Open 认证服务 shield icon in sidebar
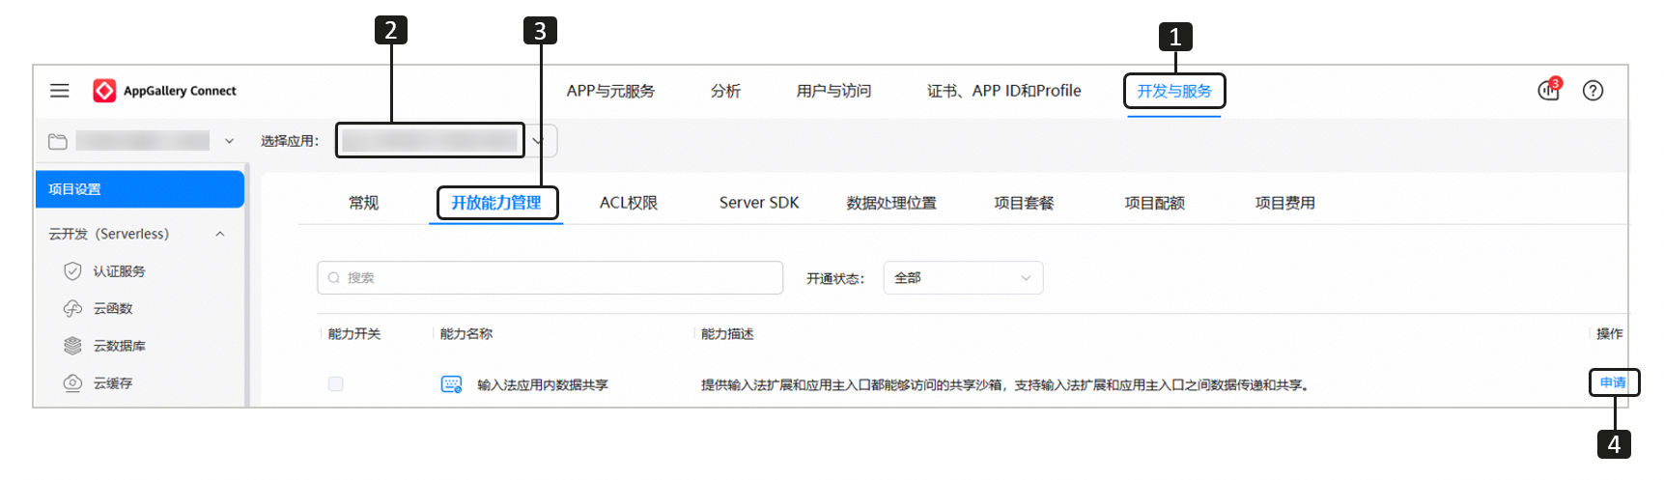 (x=72, y=271)
